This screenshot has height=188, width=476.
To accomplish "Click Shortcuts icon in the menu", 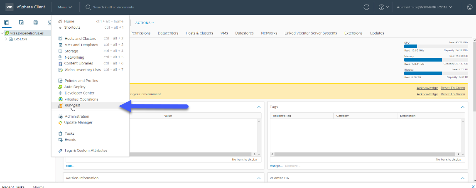I will point(60,27).
